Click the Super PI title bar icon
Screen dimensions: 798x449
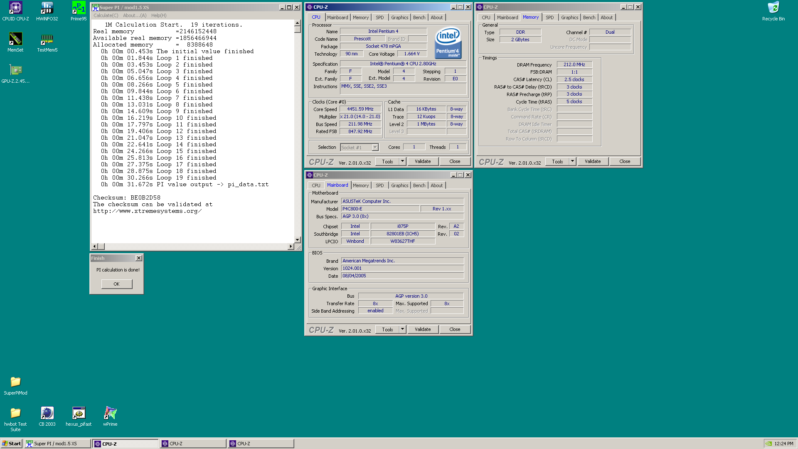coord(95,7)
